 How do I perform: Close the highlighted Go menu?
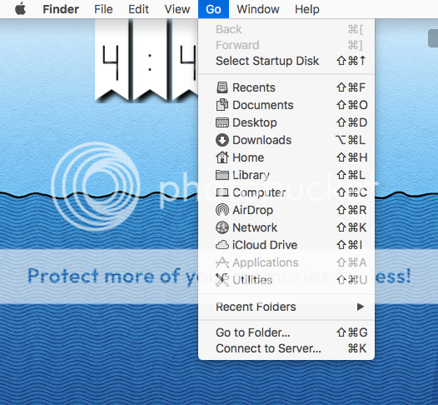pos(213,9)
